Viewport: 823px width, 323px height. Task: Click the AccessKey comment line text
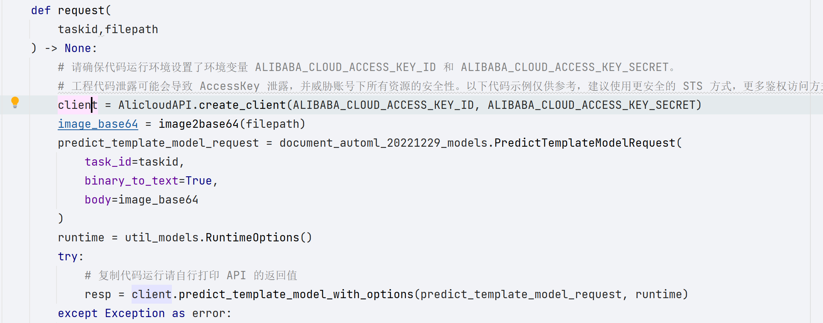point(230,86)
